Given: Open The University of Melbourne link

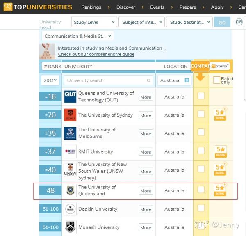Looking at the screenshot, I should click(x=97, y=133).
